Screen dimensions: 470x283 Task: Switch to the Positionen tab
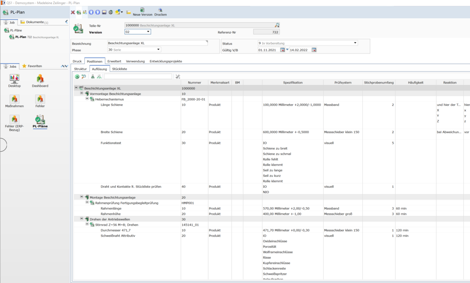point(95,61)
